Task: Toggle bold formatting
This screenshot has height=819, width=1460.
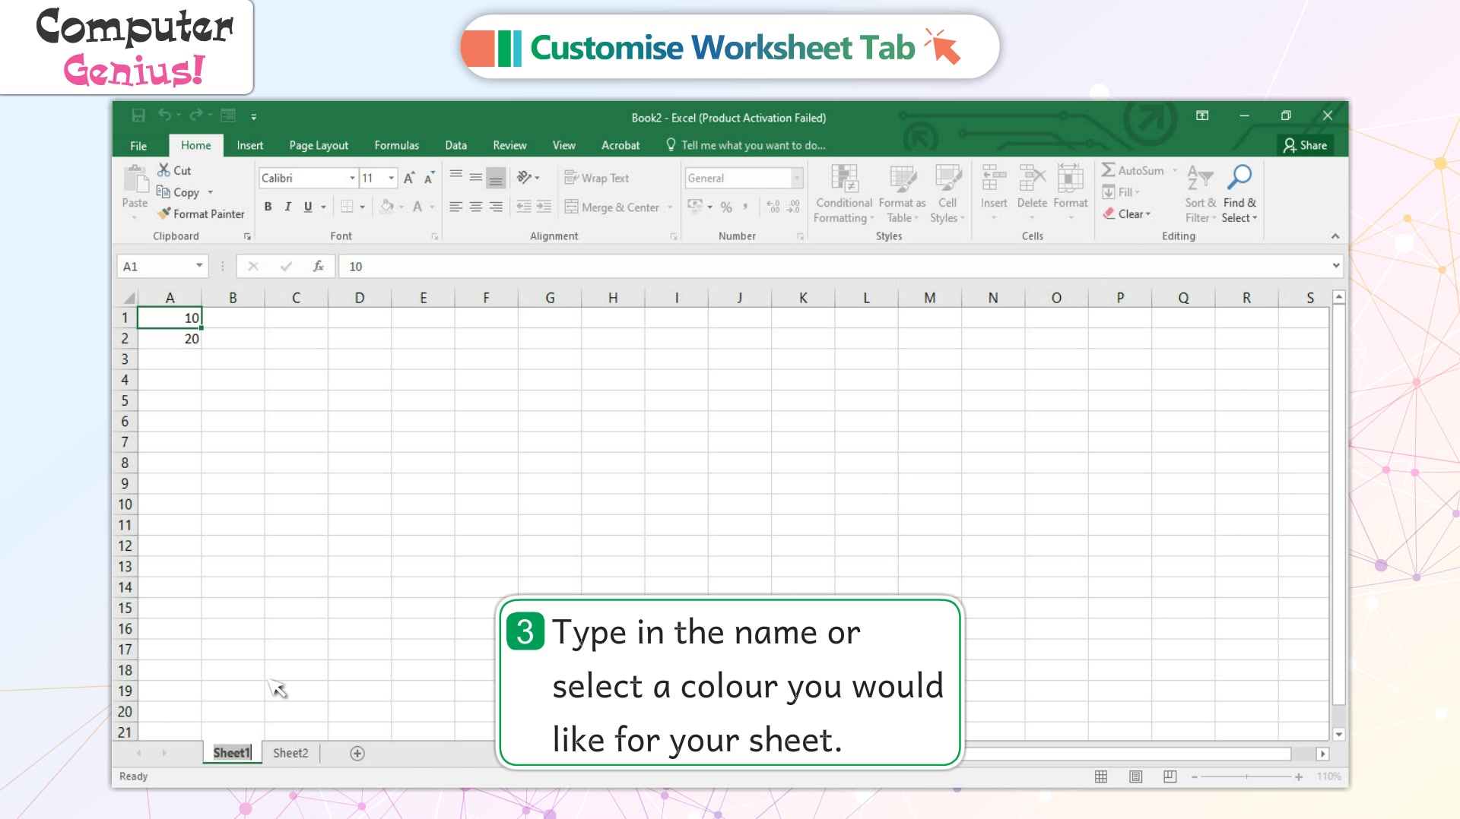Action: tap(268, 207)
